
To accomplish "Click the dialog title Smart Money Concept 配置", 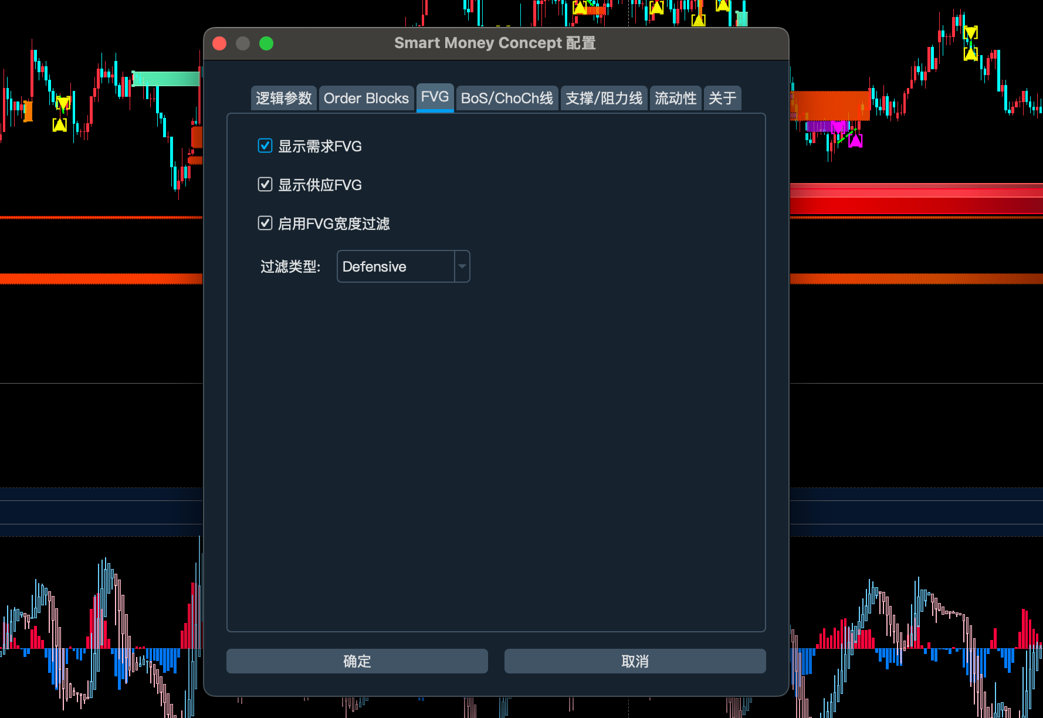I will pyautogui.click(x=496, y=42).
